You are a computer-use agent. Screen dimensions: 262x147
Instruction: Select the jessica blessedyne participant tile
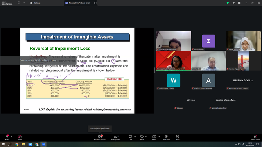[x=226, y=100]
